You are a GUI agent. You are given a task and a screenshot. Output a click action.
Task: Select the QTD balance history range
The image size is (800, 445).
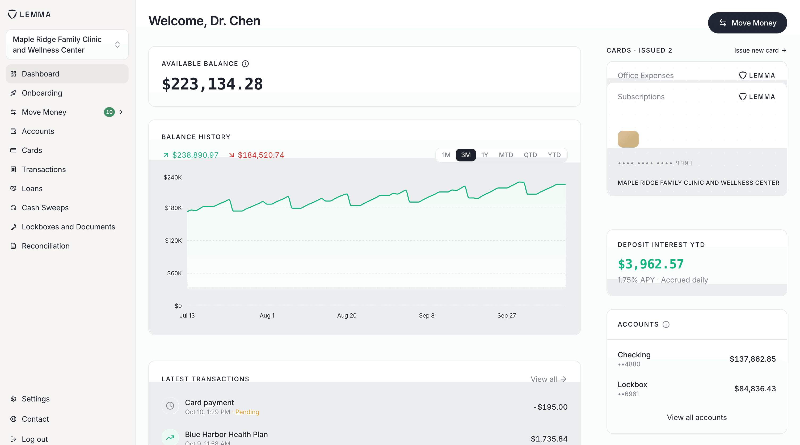point(530,155)
